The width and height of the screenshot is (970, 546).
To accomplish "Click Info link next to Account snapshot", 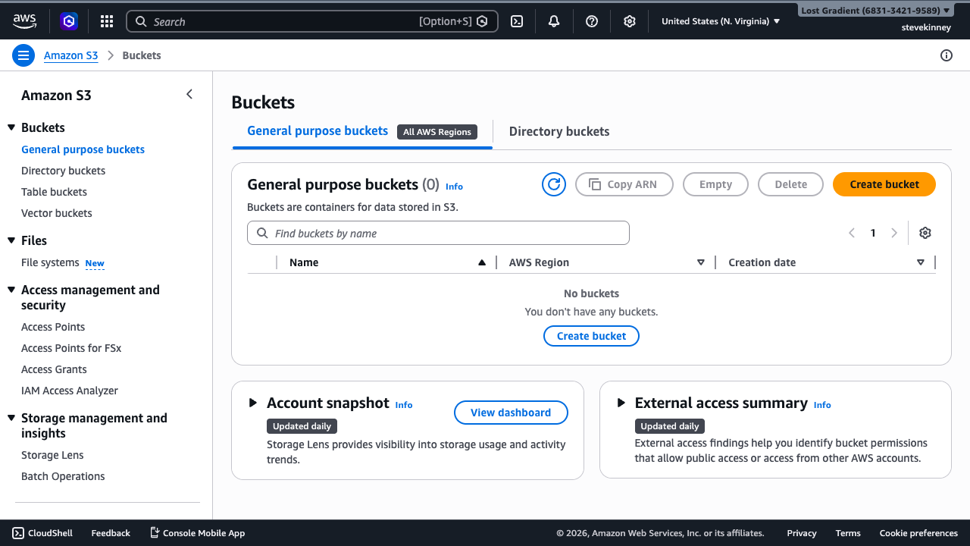I will pyautogui.click(x=404, y=405).
